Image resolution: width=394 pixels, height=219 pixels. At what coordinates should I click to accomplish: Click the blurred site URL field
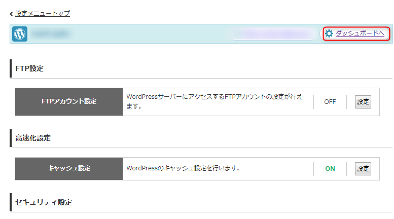(274, 34)
